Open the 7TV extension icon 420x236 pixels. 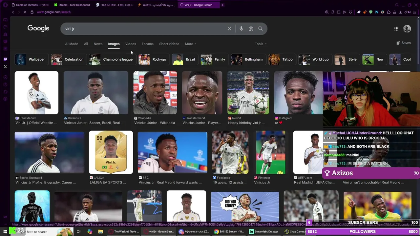pos(377,12)
